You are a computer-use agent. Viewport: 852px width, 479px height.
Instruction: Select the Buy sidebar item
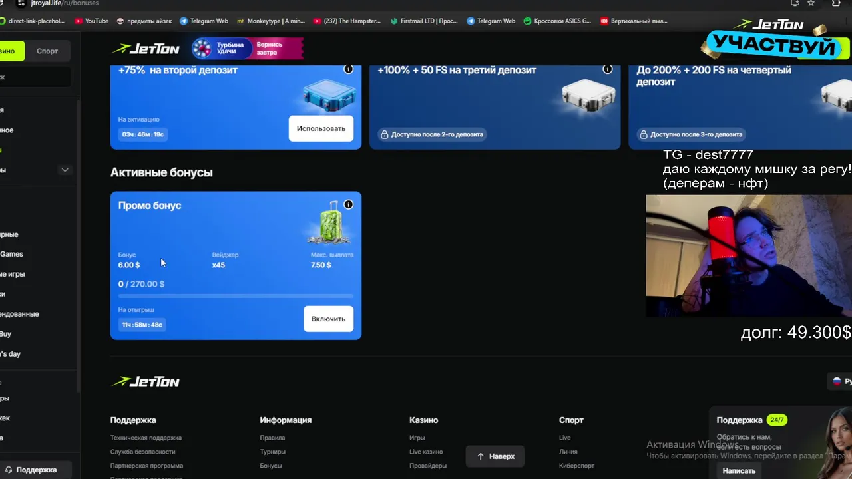pos(5,334)
